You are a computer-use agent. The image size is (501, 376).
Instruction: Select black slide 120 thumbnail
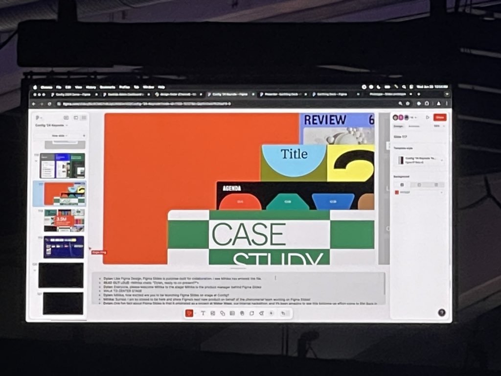[61, 275]
